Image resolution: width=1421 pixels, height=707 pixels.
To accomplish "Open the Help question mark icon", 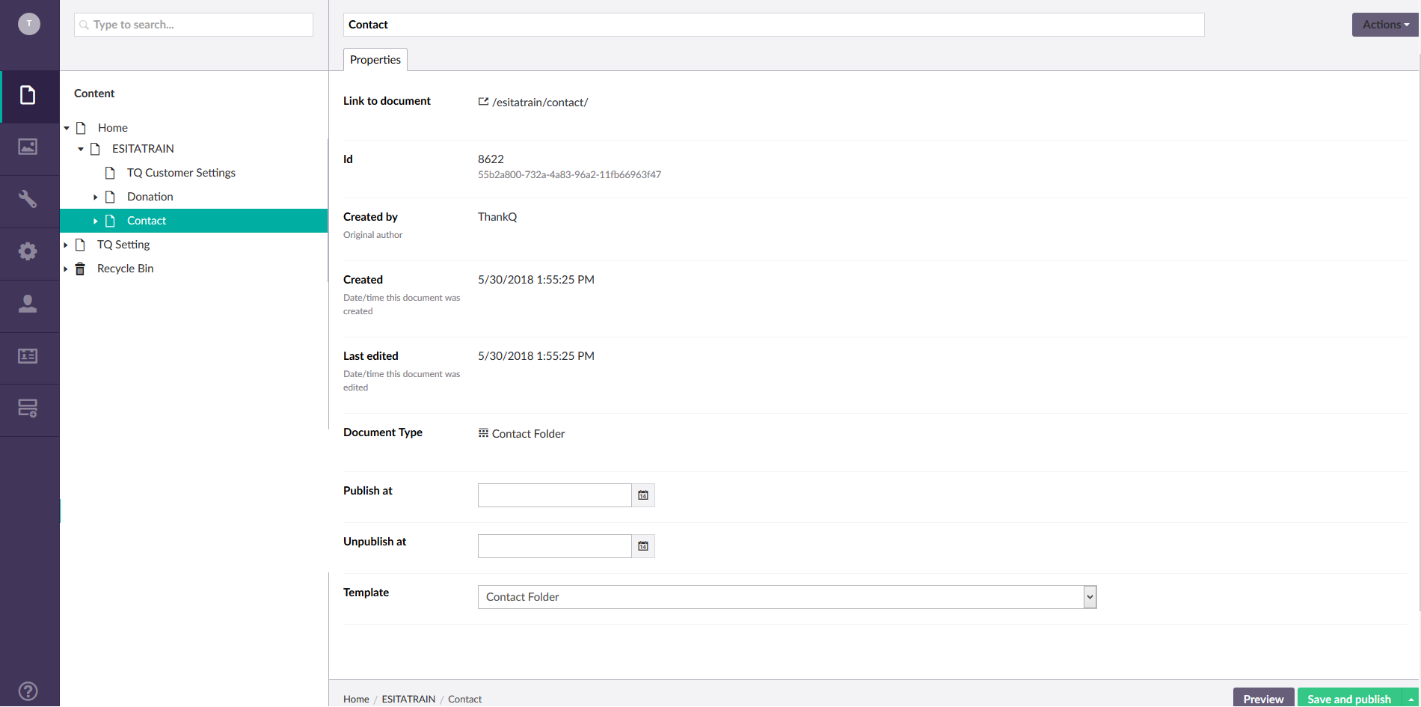I will coord(28,691).
